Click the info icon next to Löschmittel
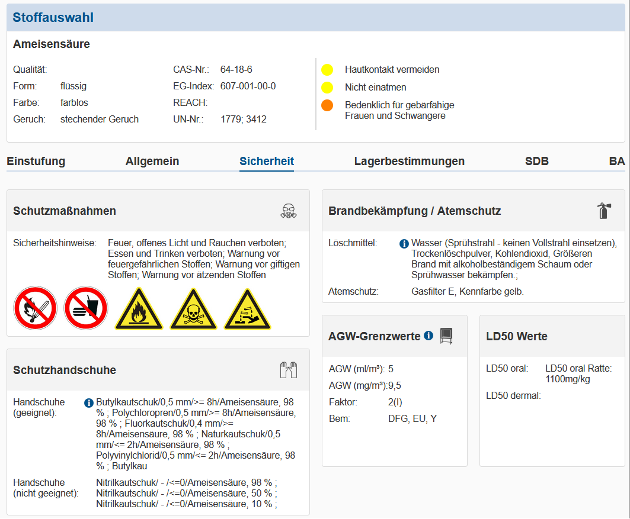The height and width of the screenshot is (519, 630). [x=404, y=243]
